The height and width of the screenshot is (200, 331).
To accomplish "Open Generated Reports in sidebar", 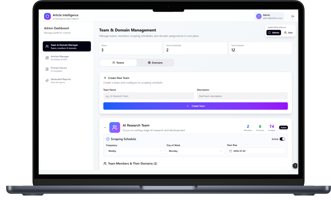I will [x=67, y=80].
